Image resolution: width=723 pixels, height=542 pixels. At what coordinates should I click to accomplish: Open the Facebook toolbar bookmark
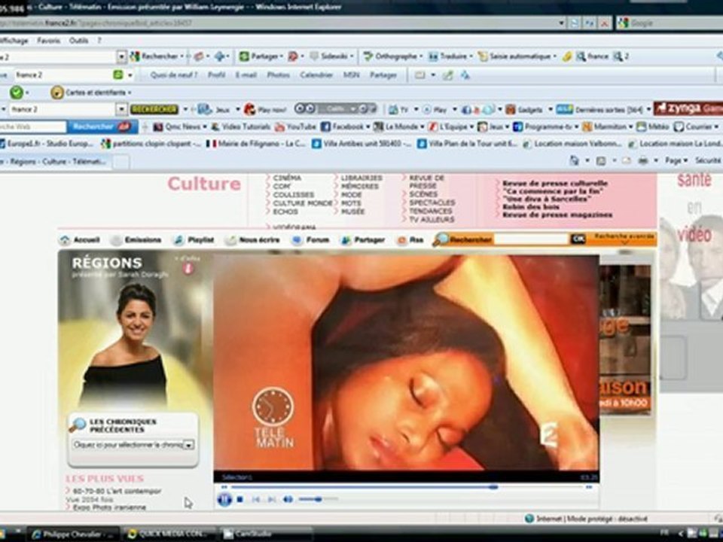(x=344, y=126)
